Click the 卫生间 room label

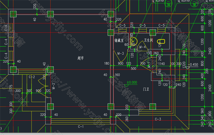coord(148,40)
